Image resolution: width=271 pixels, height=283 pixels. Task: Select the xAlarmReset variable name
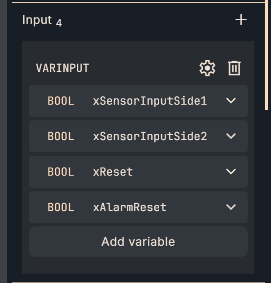tap(130, 207)
